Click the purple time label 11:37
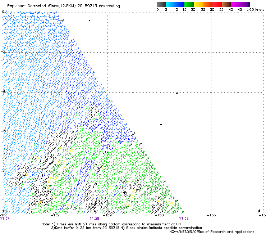Screen dimensions: 266x234 5,219
